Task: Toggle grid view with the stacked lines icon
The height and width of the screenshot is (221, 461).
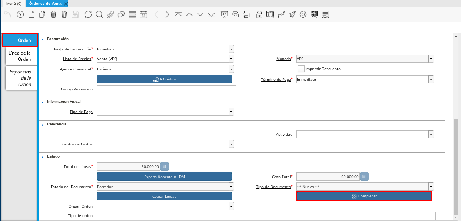Action: [132, 14]
